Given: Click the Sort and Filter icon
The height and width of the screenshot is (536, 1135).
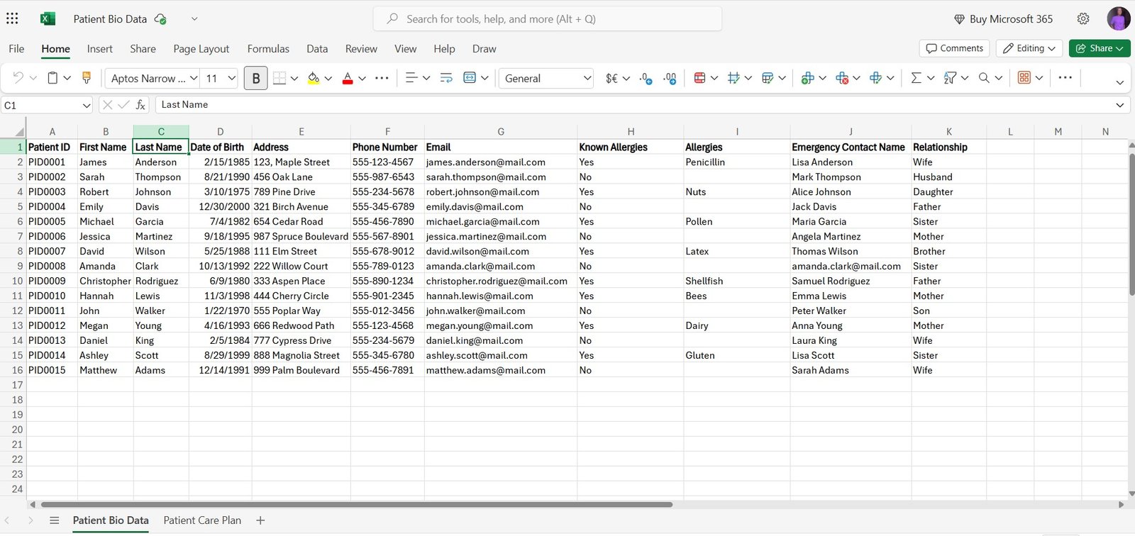Looking at the screenshot, I should pos(950,78).
